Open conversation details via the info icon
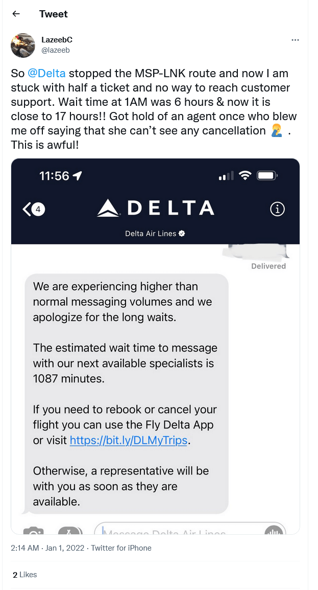The image size is (318, 590). (277, 209)
